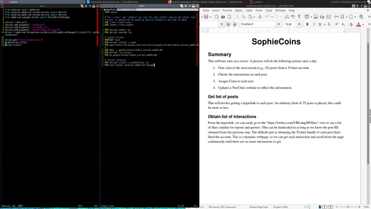371x209 pixels.
Task: Open the Save dropdown arrow
Action: click(x=211, y=17)
